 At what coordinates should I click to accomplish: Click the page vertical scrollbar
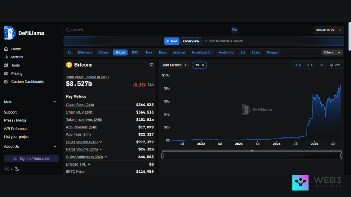tap(350, 36)
